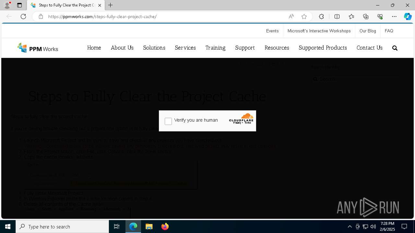Open Microsoft Edge from taskbar

(133, 227)
